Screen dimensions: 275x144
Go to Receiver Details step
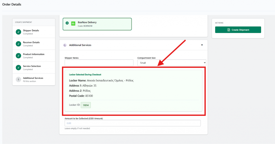pyautogui.click(x=31, y=42)
